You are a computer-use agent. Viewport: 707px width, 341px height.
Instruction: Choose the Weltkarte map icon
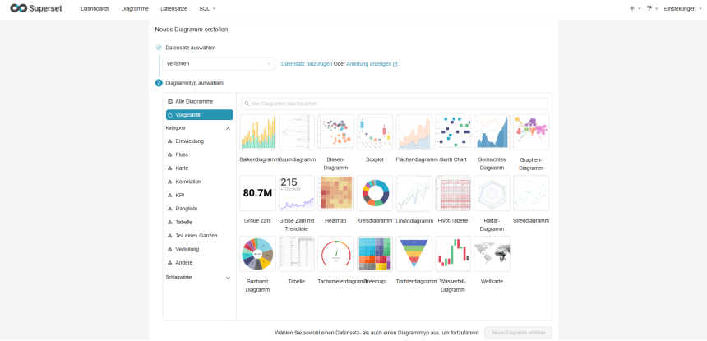point(492,254)
